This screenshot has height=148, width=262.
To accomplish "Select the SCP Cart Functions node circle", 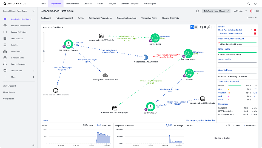I will [x=188, y=53].
